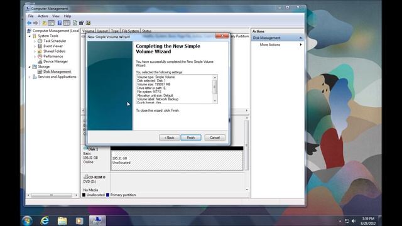Click the Back arrow in the toolbar

[30, 23]
